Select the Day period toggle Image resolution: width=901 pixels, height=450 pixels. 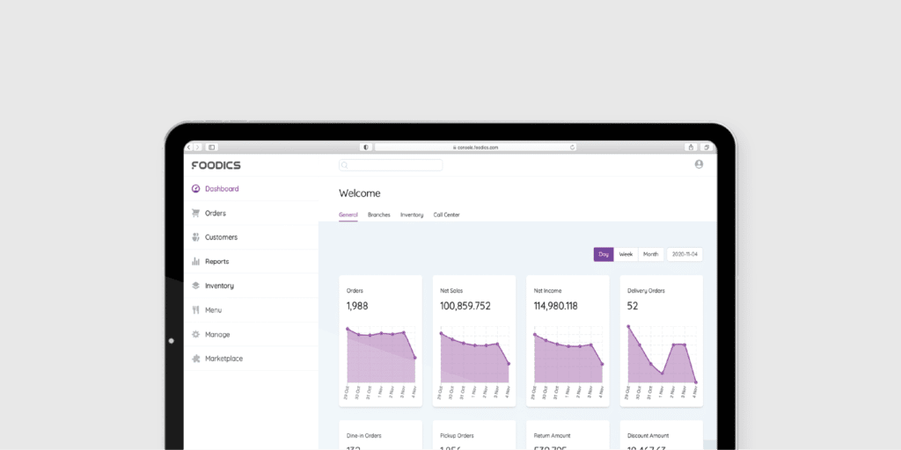point(604,254)
